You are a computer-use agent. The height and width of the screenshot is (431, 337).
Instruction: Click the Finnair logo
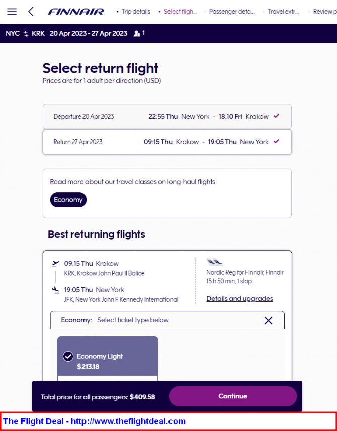[x=76, y=12]
